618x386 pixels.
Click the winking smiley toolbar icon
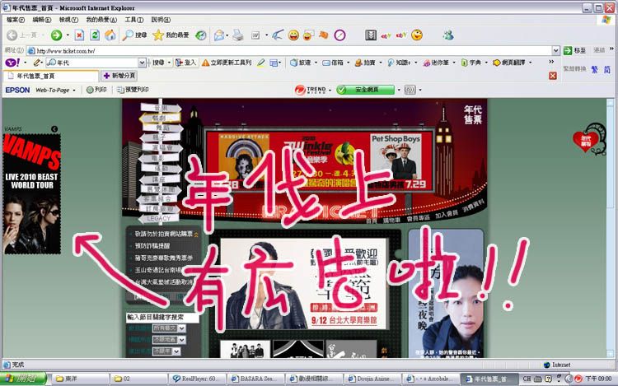coord(417,35)
